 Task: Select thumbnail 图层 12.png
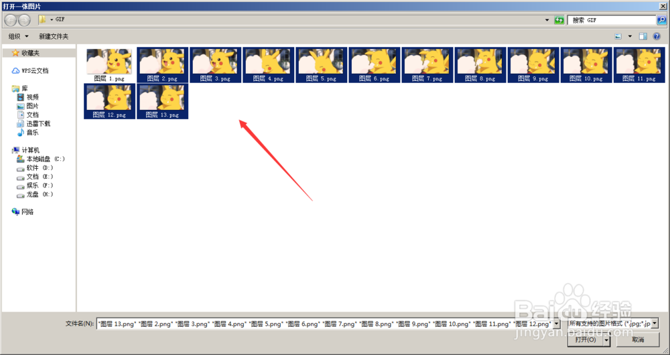point(109,101)
